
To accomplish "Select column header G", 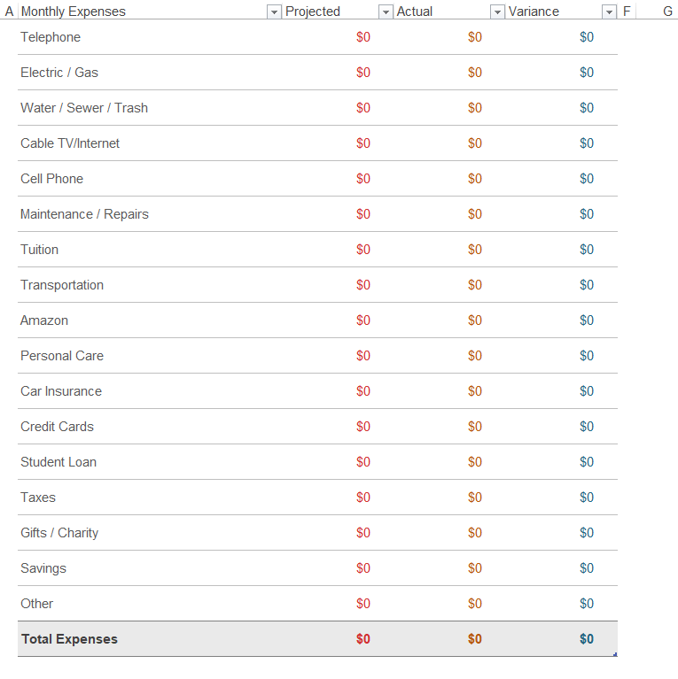I will (x=667, y=12).
